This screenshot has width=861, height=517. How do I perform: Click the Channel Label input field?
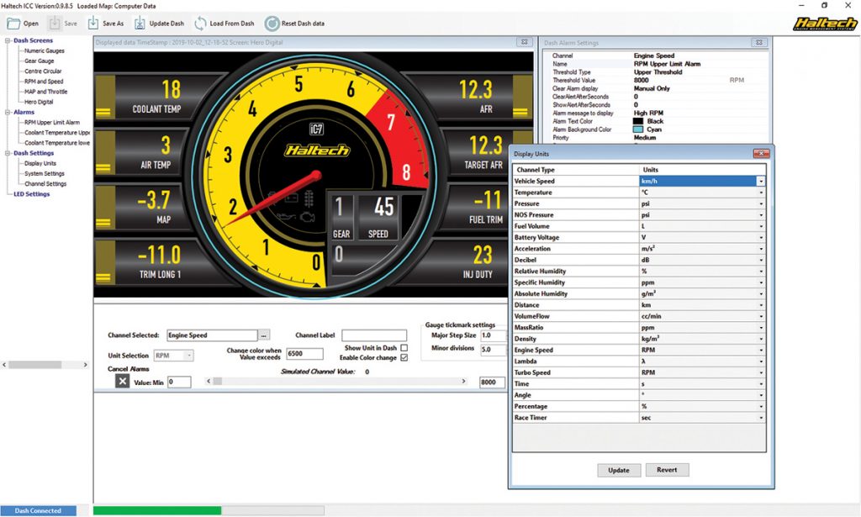[x=374, y=335]
